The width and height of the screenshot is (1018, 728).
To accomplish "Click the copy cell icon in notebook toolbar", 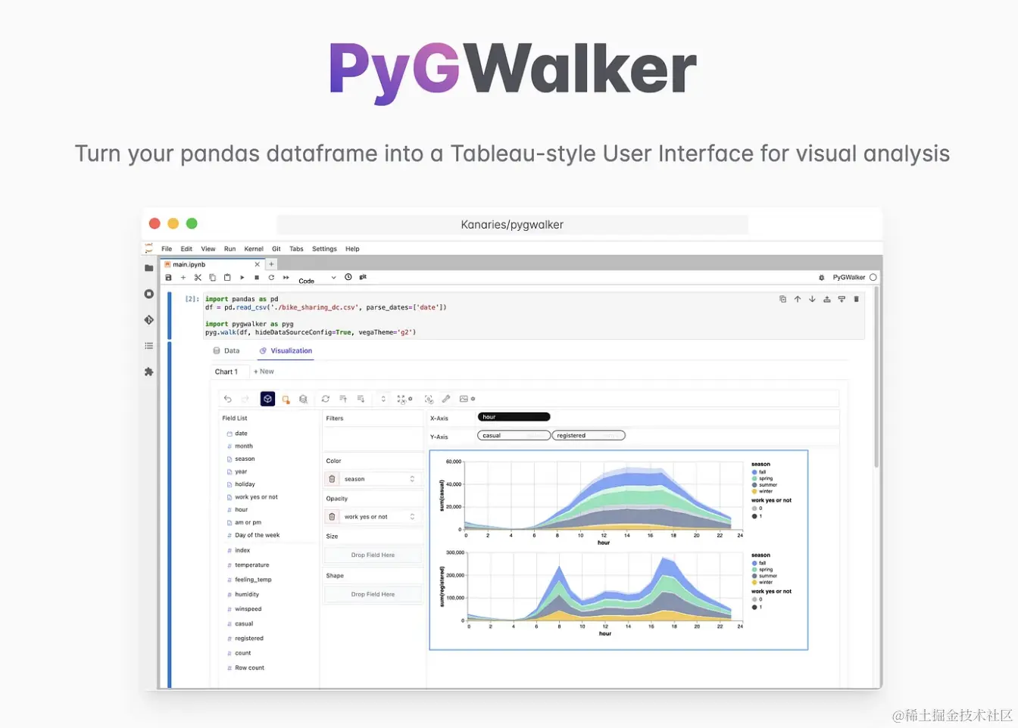I will tap(212, 278).
